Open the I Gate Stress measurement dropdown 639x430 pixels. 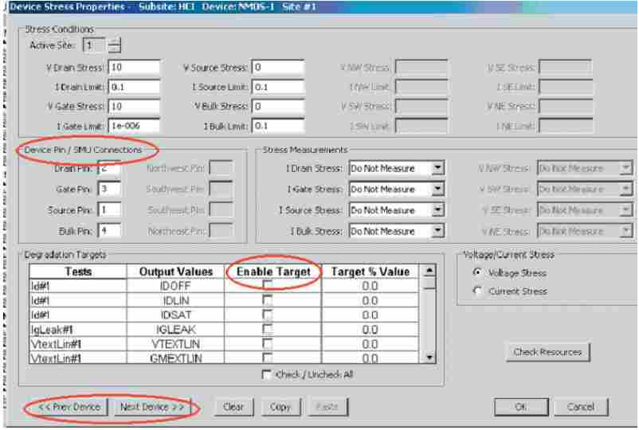[437, 190]
